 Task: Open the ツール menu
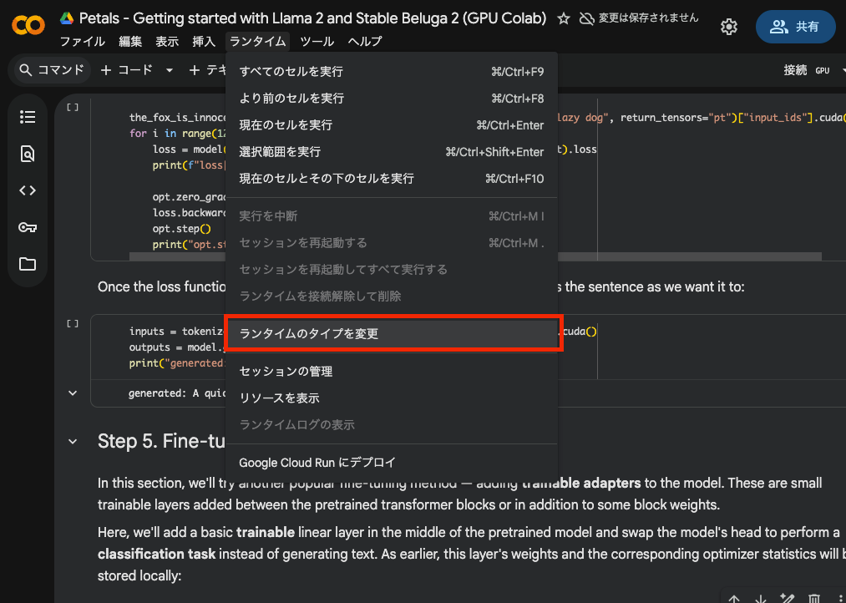(x=317, y=42)
